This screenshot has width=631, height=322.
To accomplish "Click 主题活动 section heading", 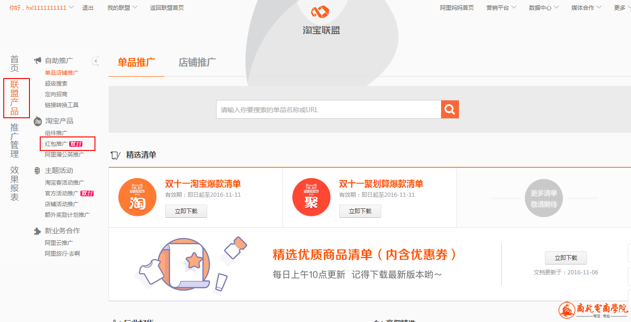I will [59, 171].
